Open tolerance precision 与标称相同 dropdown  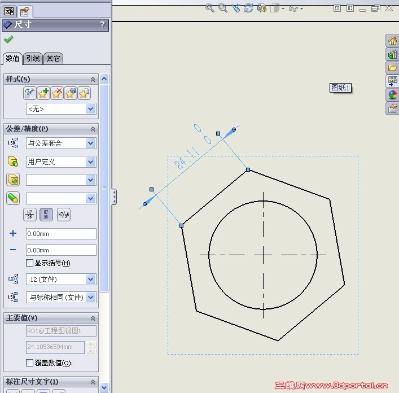pyautogui.click(x=91, y=298)
